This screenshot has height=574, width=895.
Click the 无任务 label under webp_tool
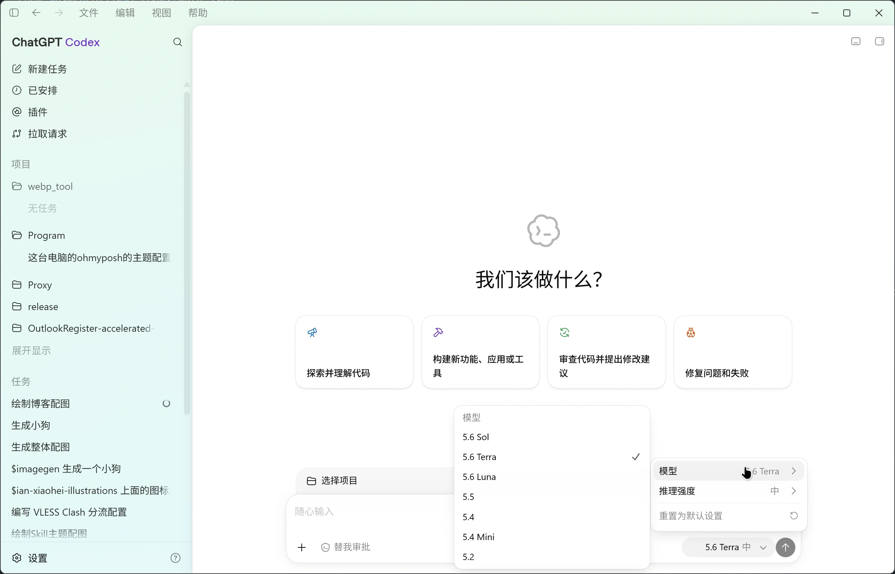pos(43,208)
